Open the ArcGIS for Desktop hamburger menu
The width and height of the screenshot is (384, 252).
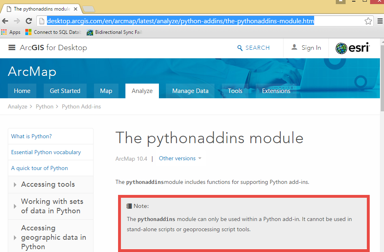coord(12,47)
